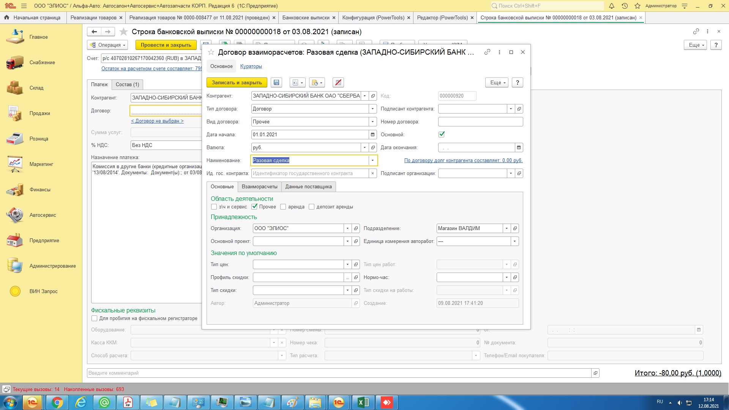Expand the Валюта dropdown
This screenshot has width=729, height=410.
pyautogui.click(x=364, y=147)
